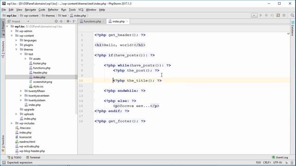296x166 pixels.
Task: Select the twentyseventeen folder icon
Action: click(x=26, y=95)
